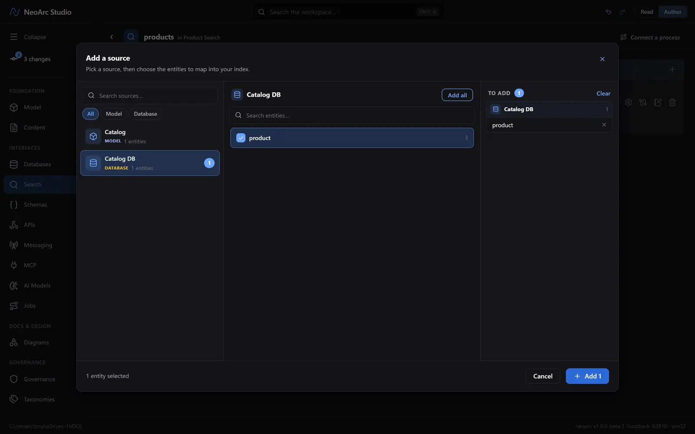Filter sources by Model

coord(114,114)
